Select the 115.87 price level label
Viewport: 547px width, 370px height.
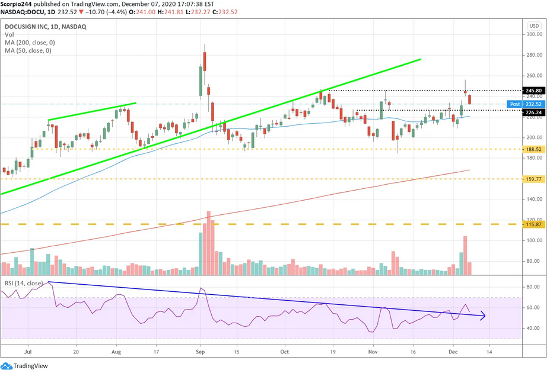pyautogui.click(x=533, y=224)
